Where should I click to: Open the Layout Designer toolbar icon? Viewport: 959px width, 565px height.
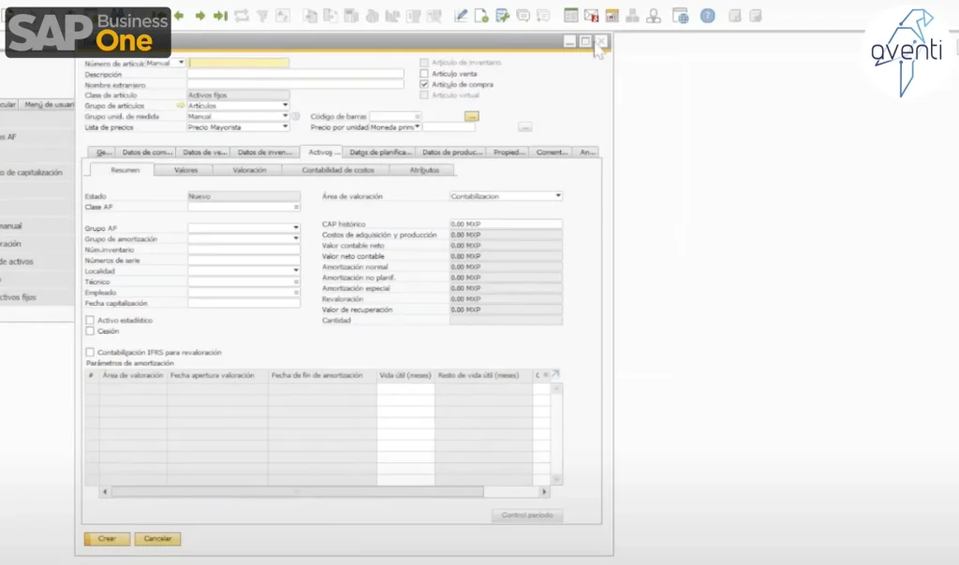click(x=502, y=16)
